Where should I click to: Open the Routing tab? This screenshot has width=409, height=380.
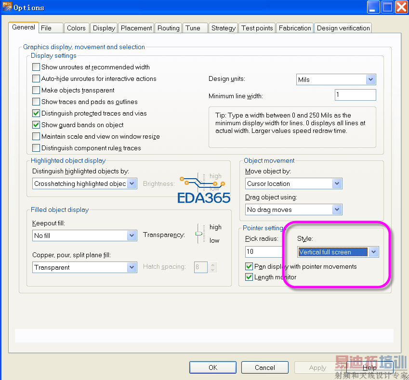click(169, 28)
